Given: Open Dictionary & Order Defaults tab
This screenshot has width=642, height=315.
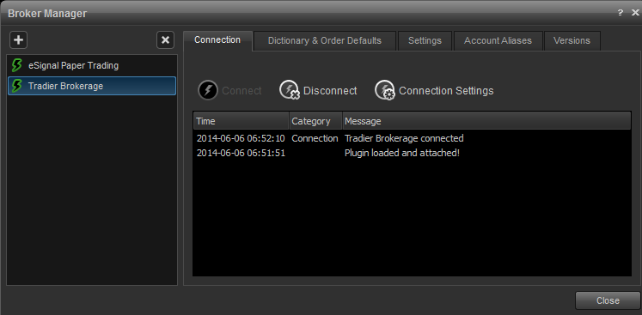Looking at the screenshot, I should point(325,41).
